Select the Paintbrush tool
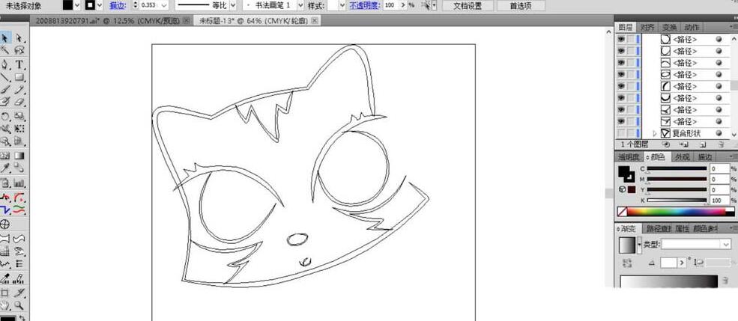The height and width of the screenshot is (321, 738). (5, 89)
